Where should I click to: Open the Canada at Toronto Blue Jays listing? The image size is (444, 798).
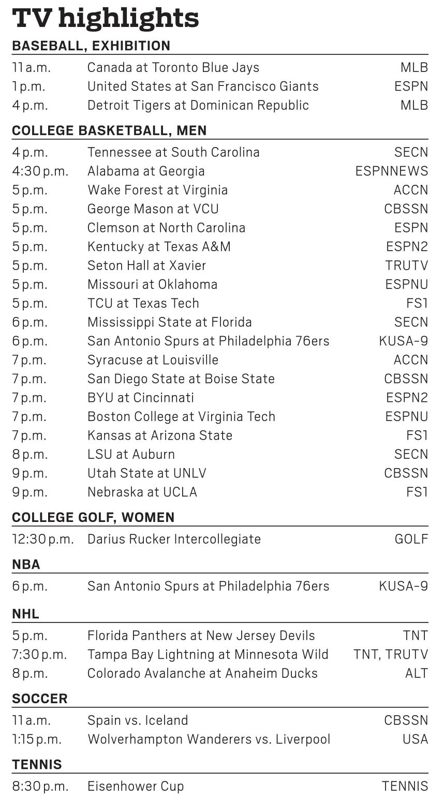click(x=173, y=67)
